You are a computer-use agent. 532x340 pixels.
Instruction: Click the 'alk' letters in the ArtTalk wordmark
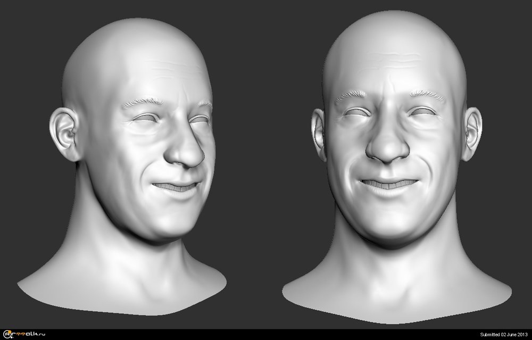point(31,334)
